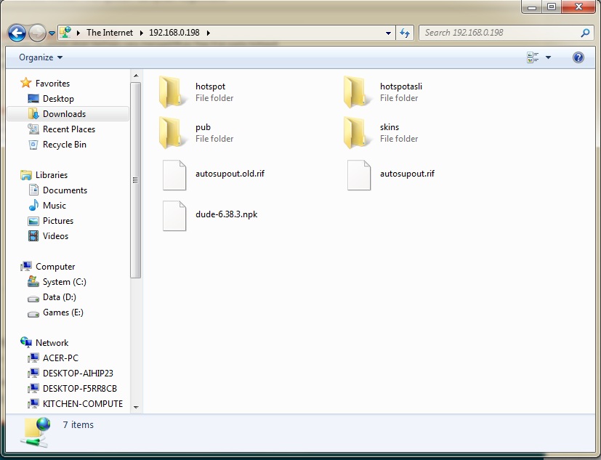Click The Internet in the breadcrumb bar
The height and width of the screenshot is (460, 601).
tap(111, 32)
